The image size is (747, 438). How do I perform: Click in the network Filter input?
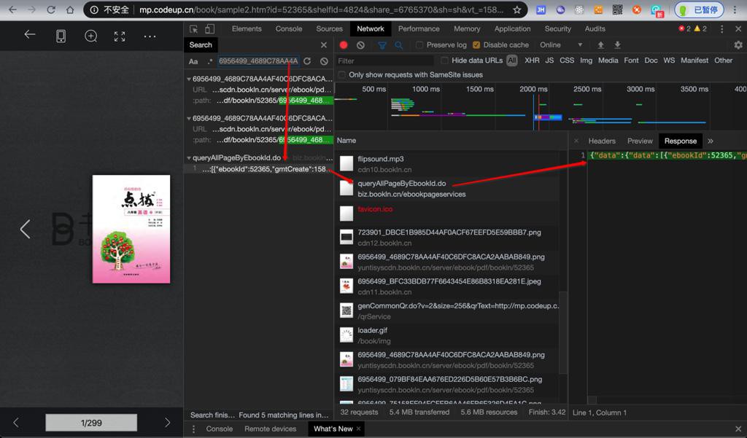pyautogui.click(x=384, y=61)
